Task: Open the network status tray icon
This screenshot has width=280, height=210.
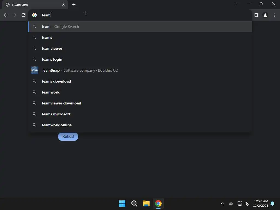Action: point(240,203)
